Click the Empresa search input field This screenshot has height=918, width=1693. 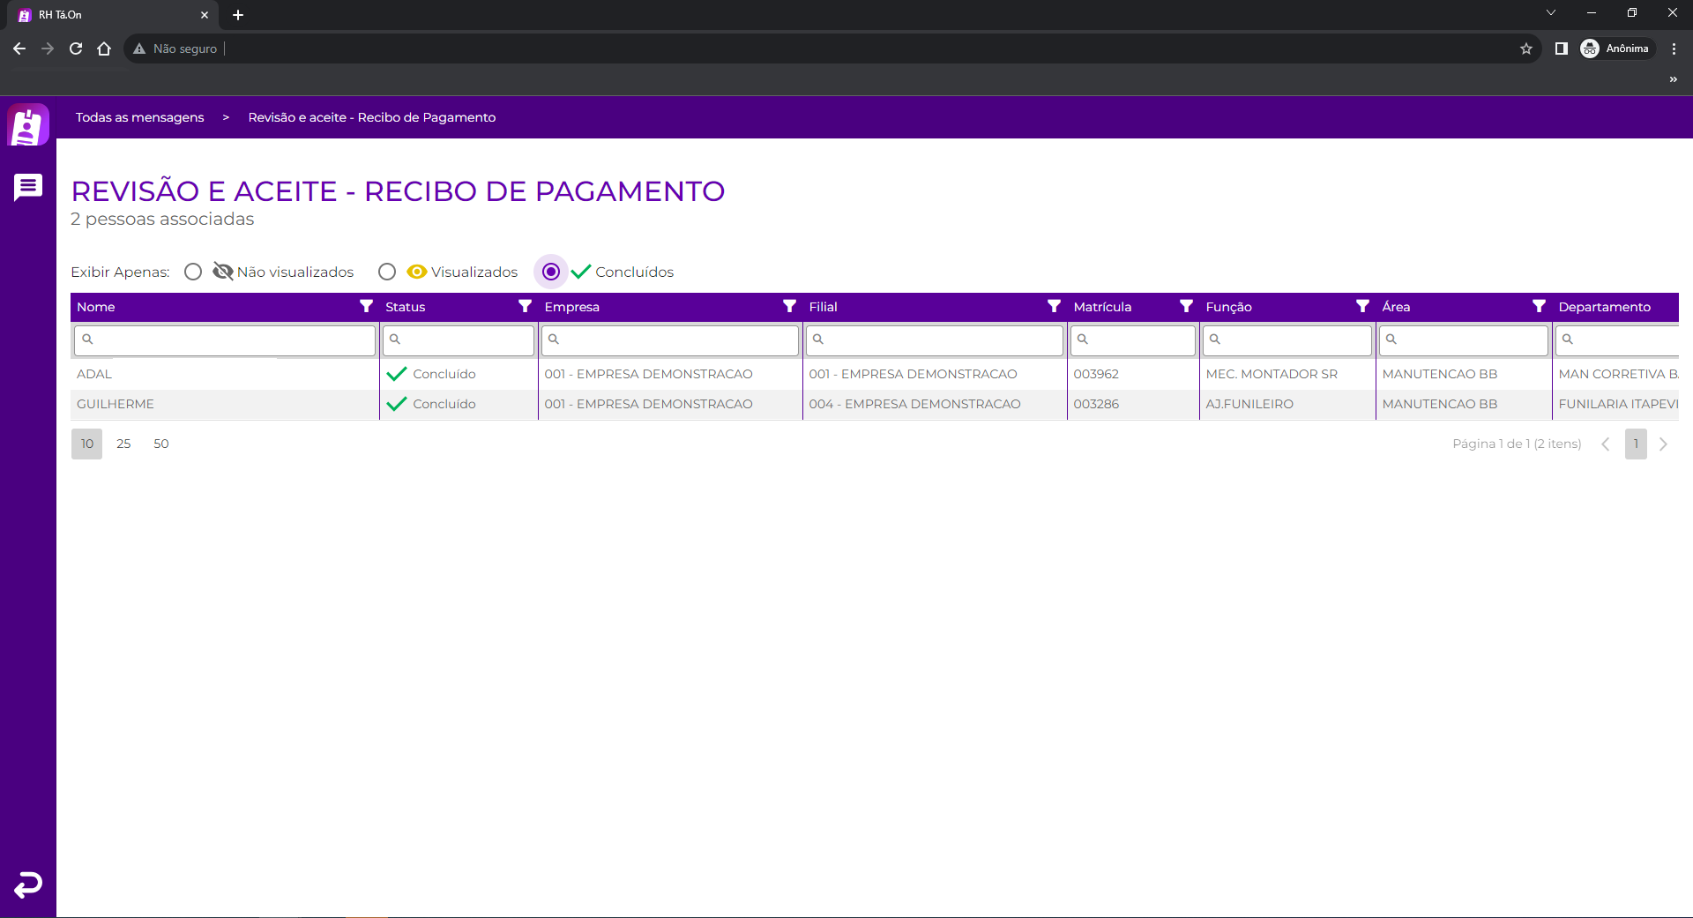670,340
